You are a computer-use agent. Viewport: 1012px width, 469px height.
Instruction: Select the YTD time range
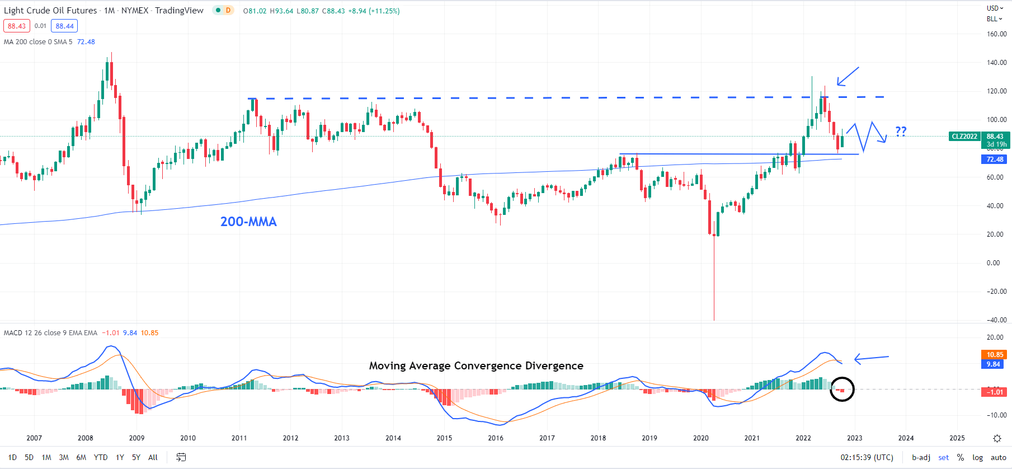click(101, 457)
